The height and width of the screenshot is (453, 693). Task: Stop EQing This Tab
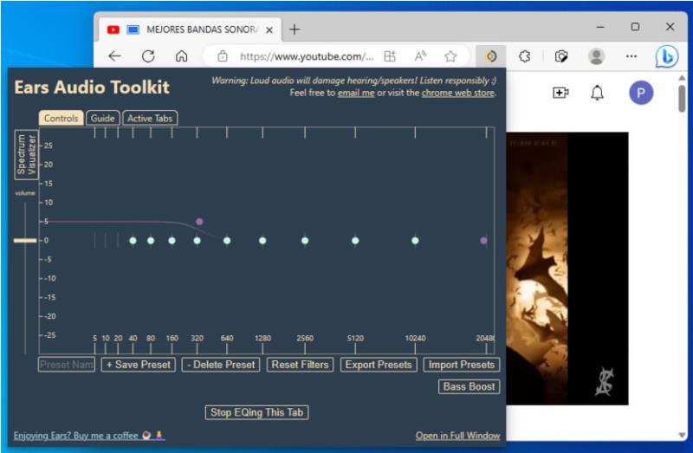click(x=256, y=412)
